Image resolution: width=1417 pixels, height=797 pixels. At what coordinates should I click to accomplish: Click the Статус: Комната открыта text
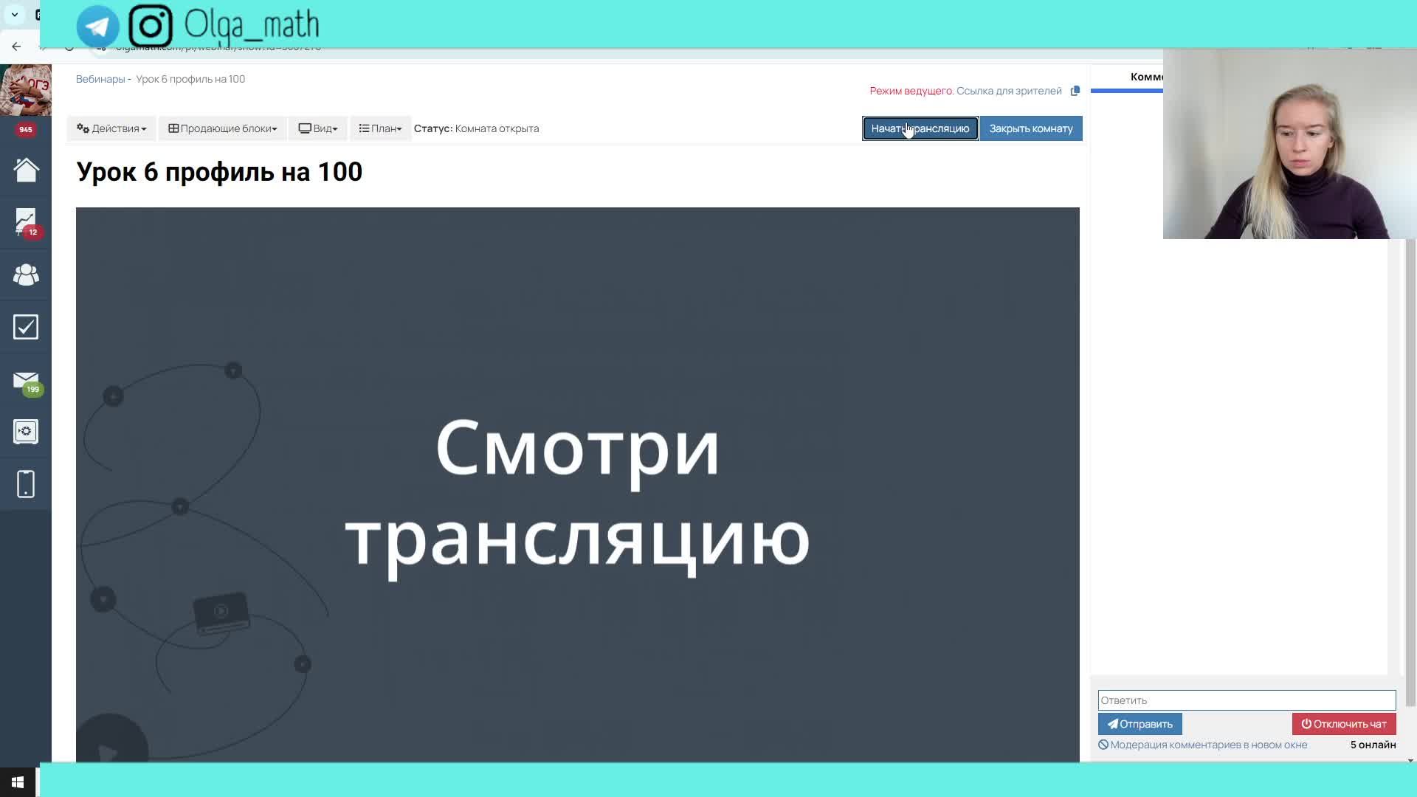point(476,128)
